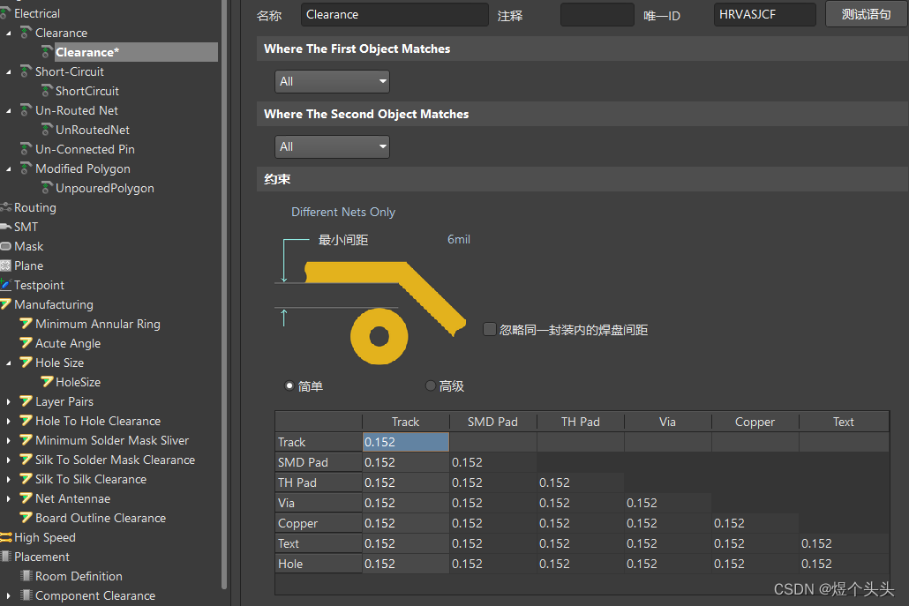
Task: Click the Text row Copper column 0.152 cell
Action: [x=755, y=543]
